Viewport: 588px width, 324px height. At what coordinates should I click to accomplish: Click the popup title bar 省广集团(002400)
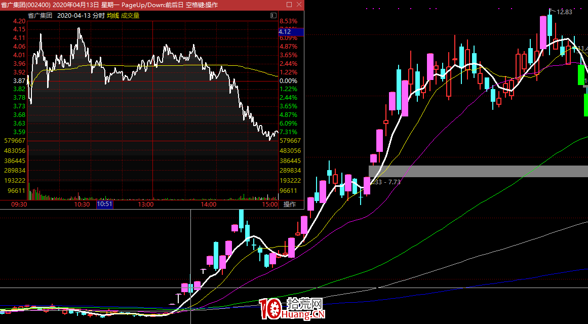point(25,5)
